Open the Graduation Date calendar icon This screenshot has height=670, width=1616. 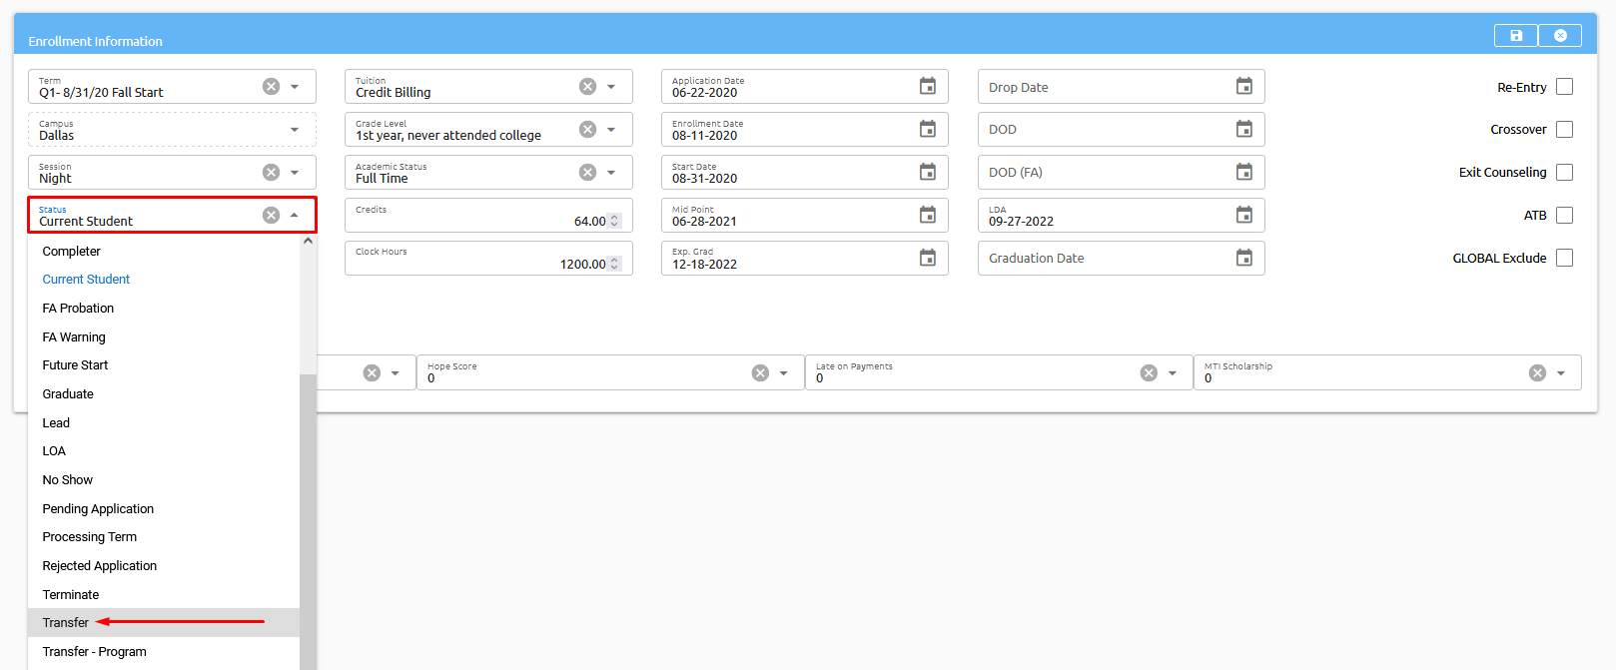[1243, 259]
